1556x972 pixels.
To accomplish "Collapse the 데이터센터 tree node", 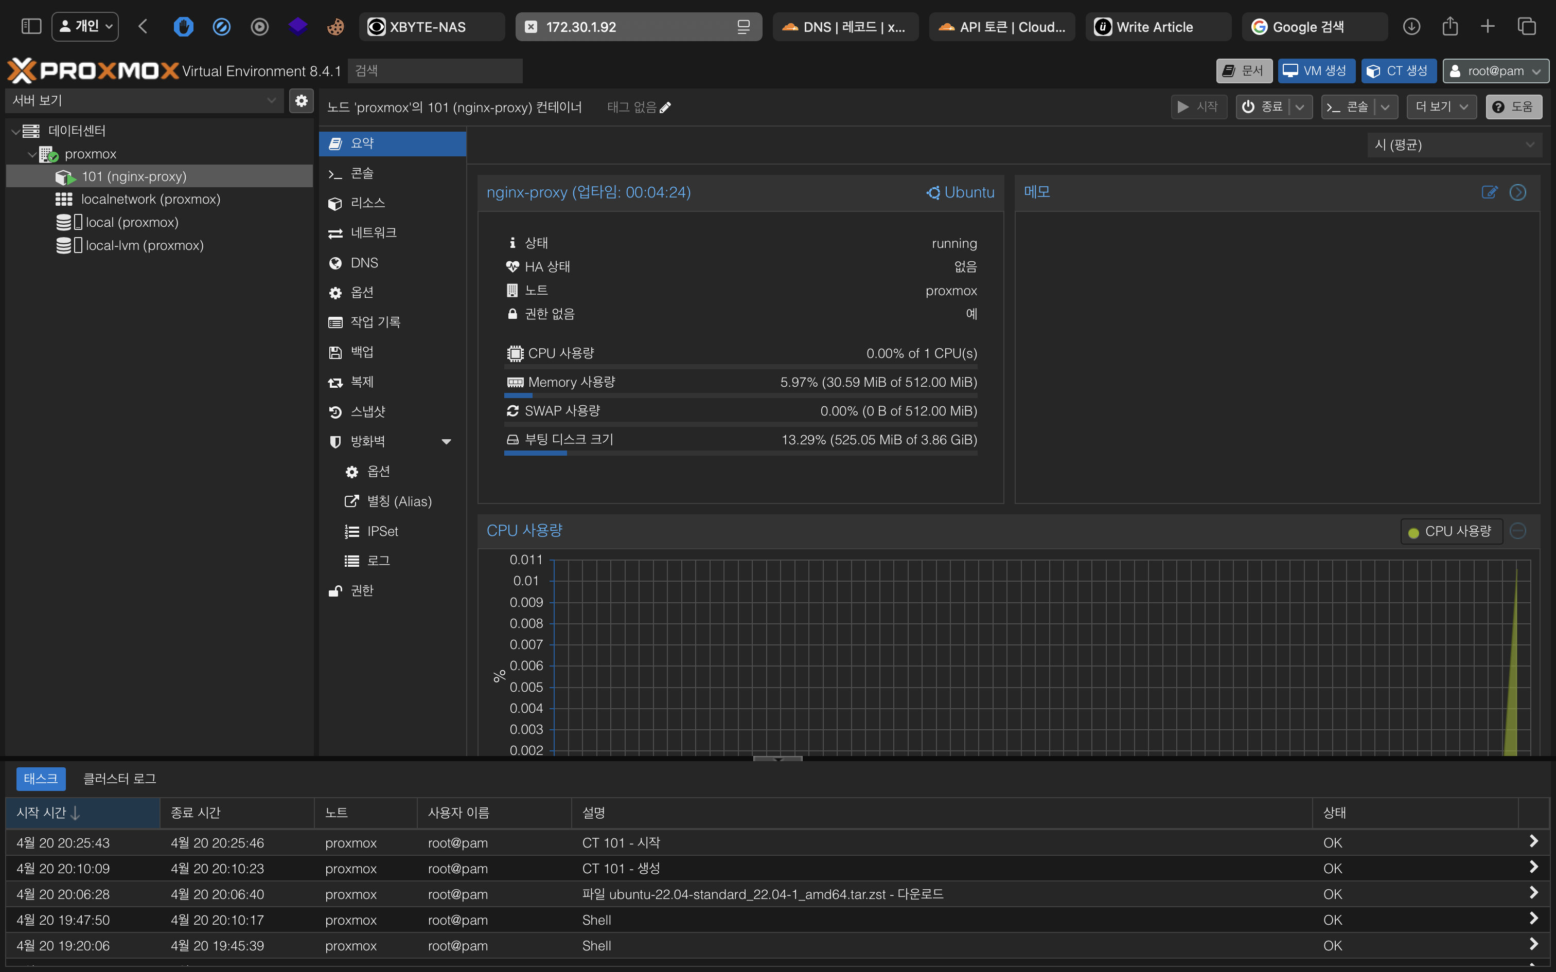I will click(15, 131).
